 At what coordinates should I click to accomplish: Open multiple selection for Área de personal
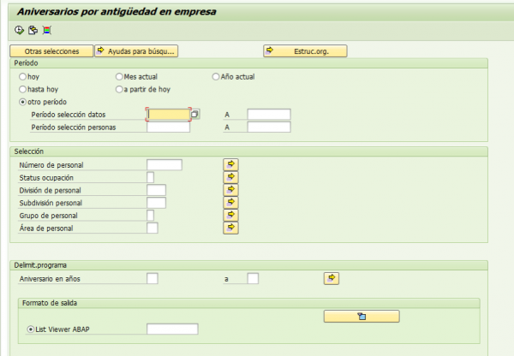pos(230,228)
